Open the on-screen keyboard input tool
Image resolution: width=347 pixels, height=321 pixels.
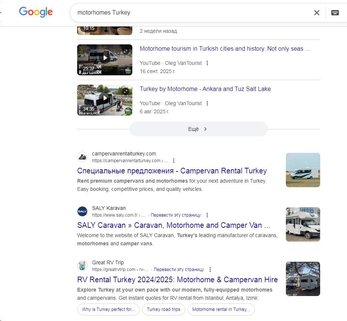coord(335,13)
